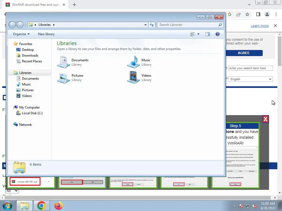Open the Music library icon in main pane
Viewport: 282px width, 211px height.
133,62
